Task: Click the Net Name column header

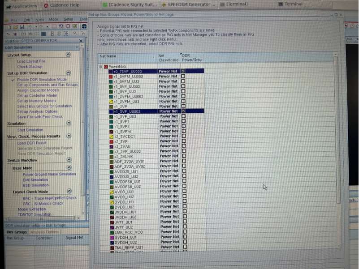Action: (x=108, y=56)
